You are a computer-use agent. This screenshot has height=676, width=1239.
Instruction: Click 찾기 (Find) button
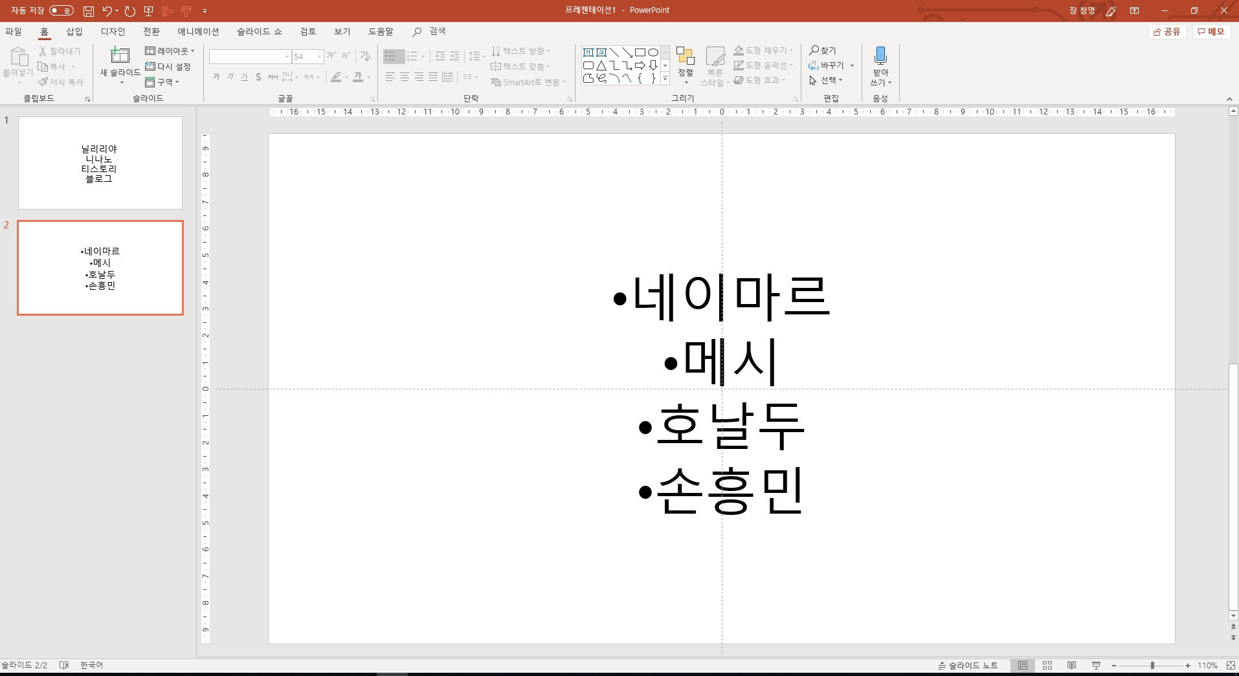pyautogui.click(x=823, y=50)
